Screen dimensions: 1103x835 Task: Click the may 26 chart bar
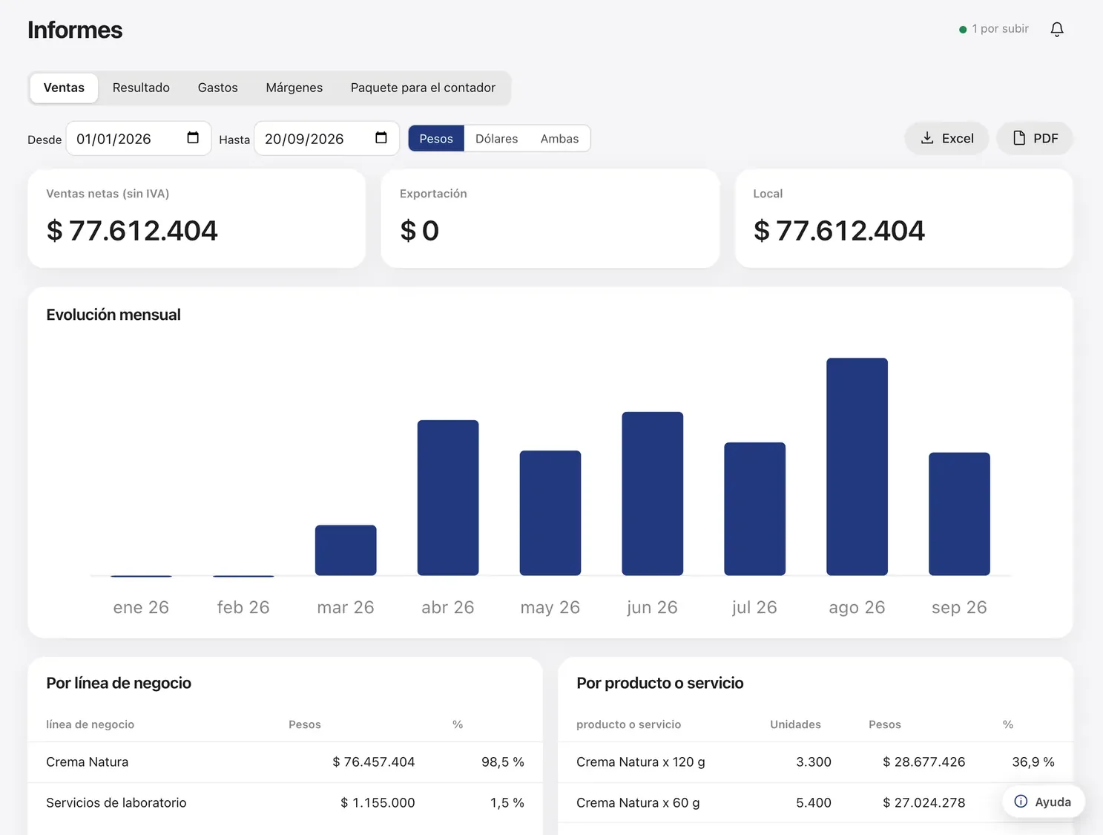(x=550, y=513)
